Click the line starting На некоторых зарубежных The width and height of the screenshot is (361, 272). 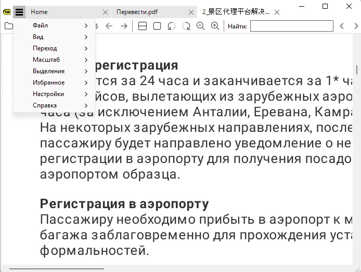tap(196, 128)
